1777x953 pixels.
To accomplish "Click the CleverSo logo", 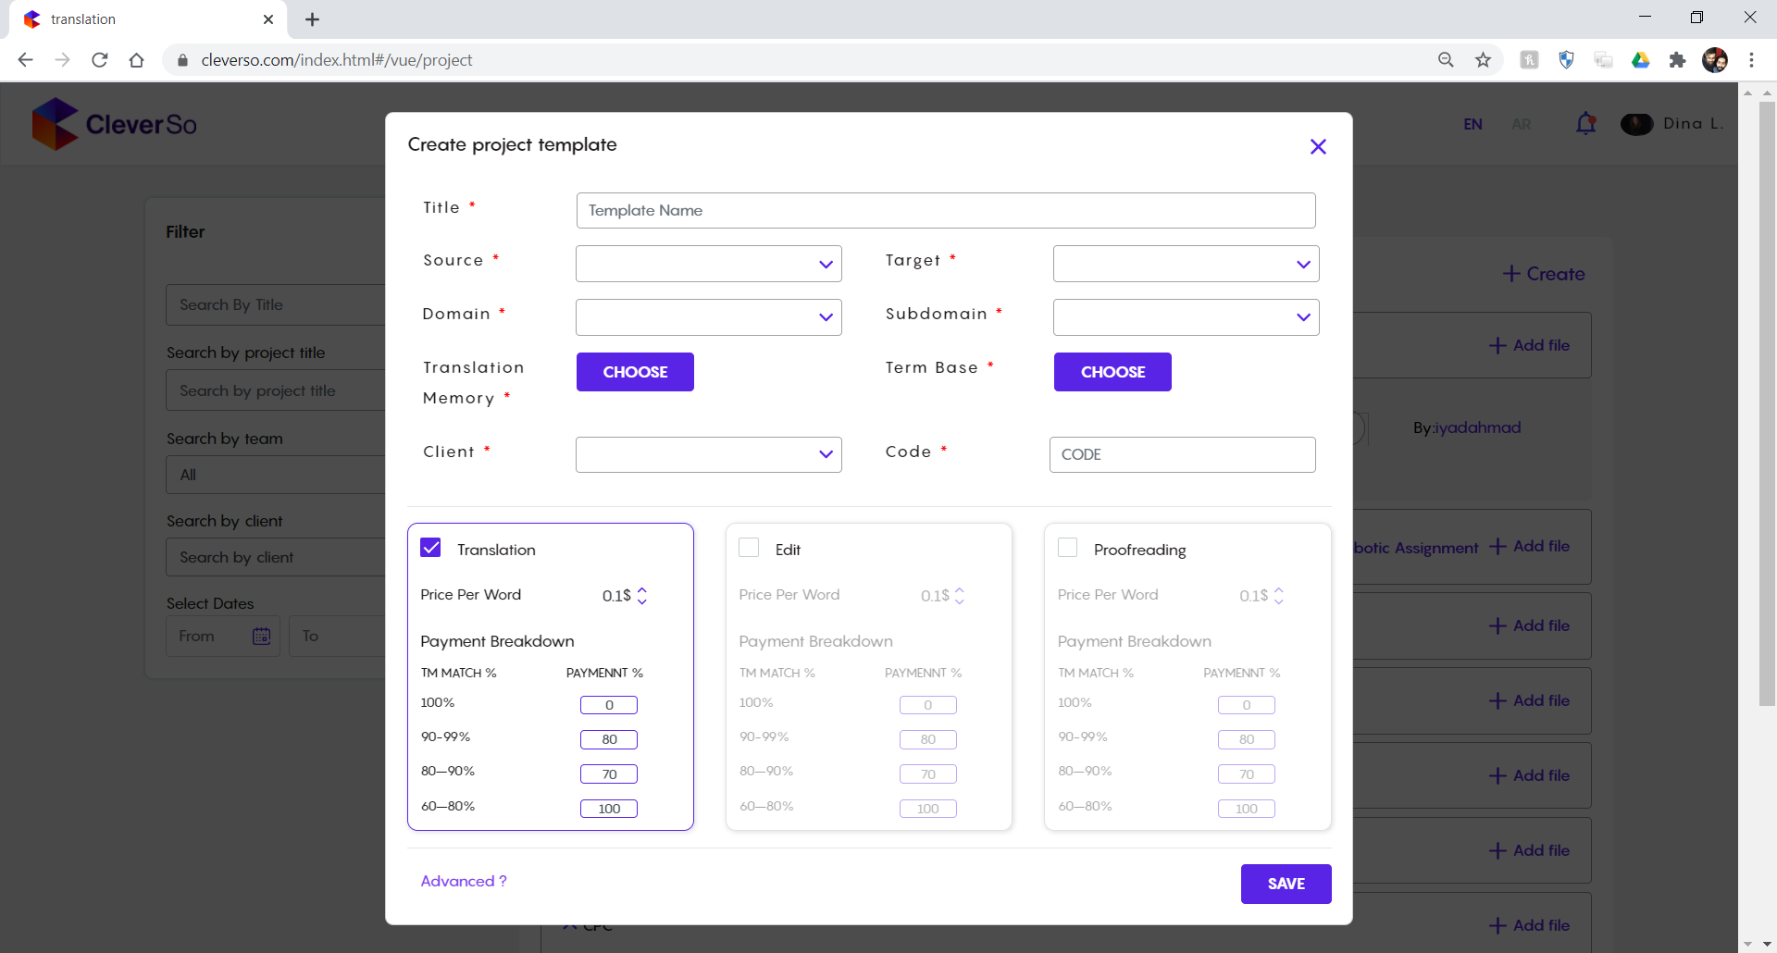I will (115, 124).
